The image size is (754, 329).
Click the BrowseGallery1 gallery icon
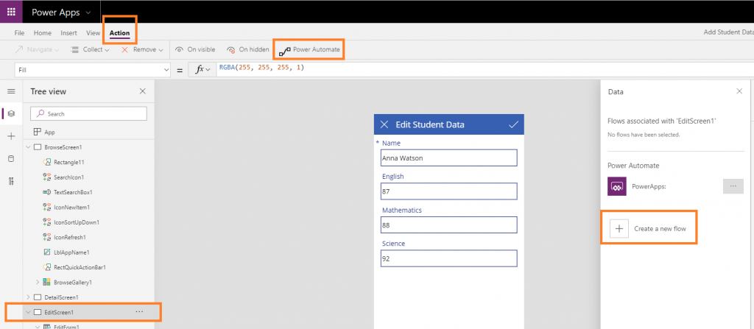click(x=47, y=282)
